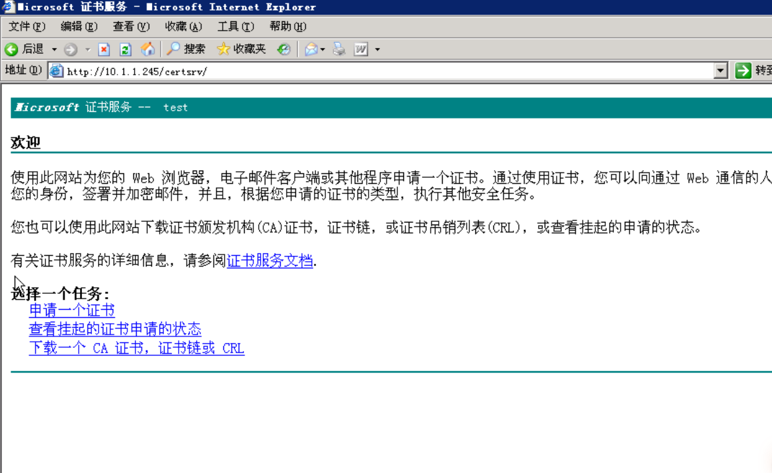Click the 下载一个 CA 证书，证书链或 CRL link
This screenshot has height=473, width=772.
[137, 348]
